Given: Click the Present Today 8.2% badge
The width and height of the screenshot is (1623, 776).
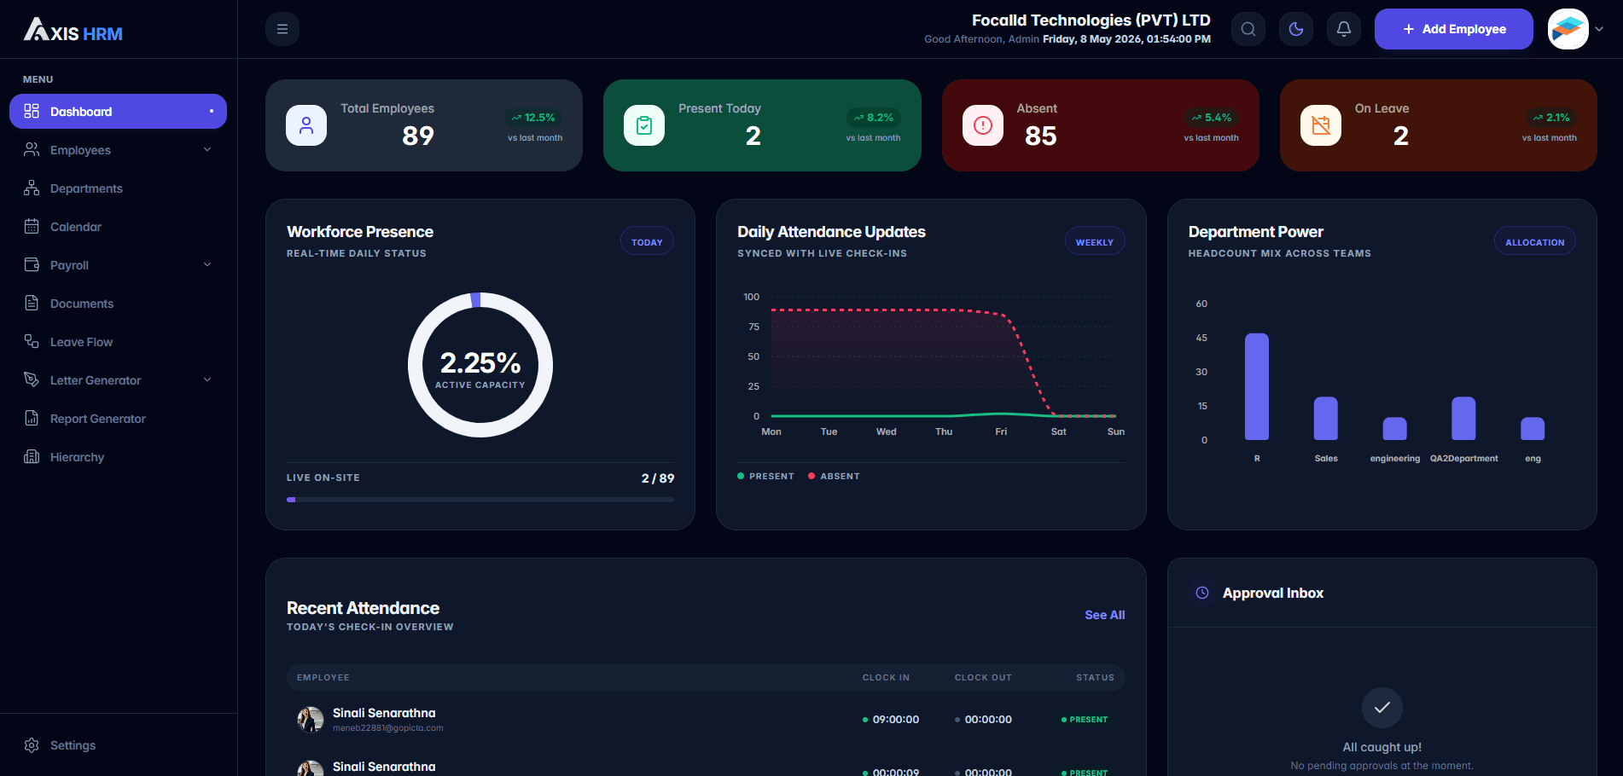Looking at the screenshot, I should click(x=872, y=118).
